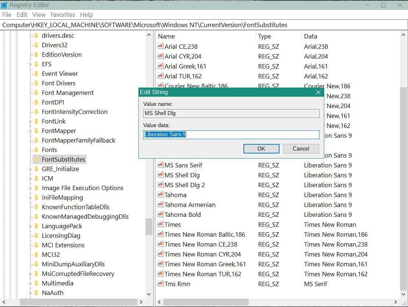
Task: Click the string icon beside Times New Roman CE,238
Action: tap(160, 244)
